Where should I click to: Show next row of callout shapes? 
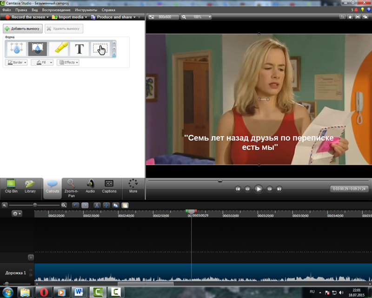click(x=114, y=48)
